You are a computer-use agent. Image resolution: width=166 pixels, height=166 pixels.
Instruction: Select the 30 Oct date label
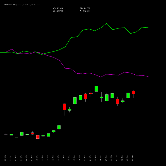pyautogui.click(x=5, y=158)
